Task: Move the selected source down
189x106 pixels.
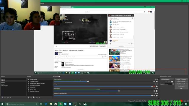Action: click(39, 97)
